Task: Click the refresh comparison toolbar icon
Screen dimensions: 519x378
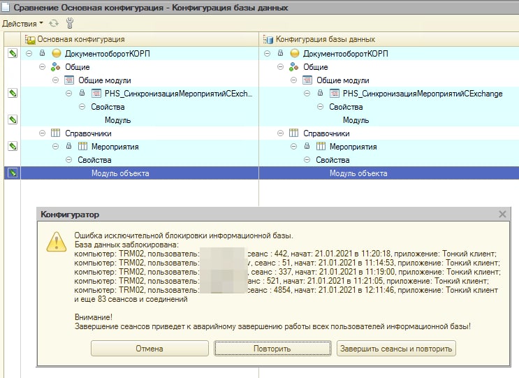Action: (54, 23)
